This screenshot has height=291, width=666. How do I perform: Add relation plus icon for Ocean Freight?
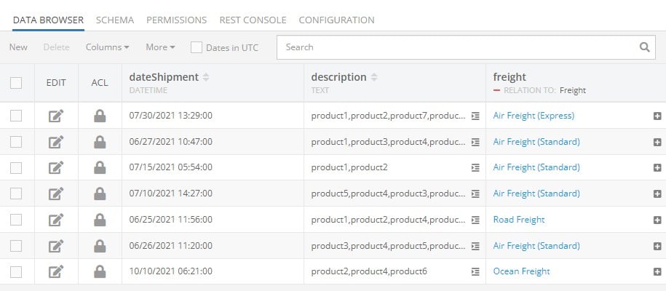[657, 272]
